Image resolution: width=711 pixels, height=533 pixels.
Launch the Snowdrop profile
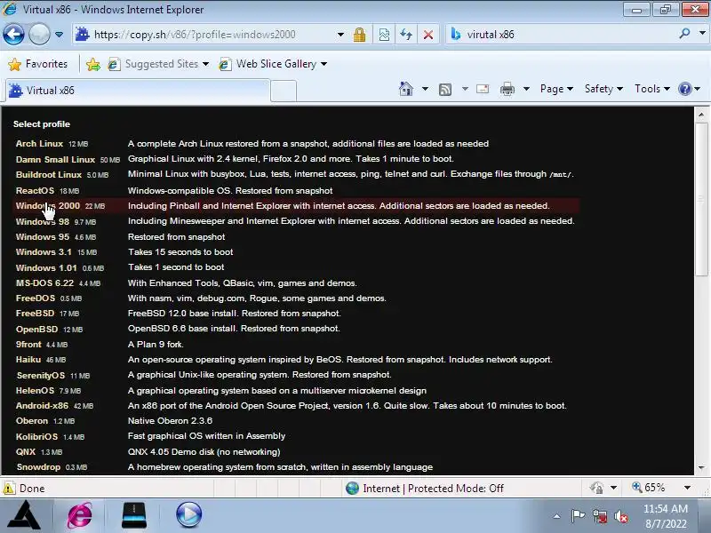point(38,467)
